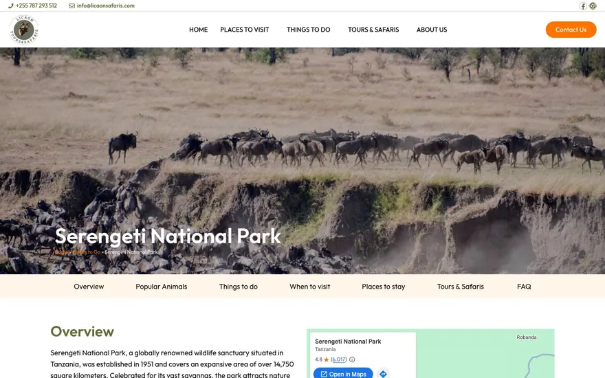
Task: Open the 6,017 reviews link
Action: point(339,359)
